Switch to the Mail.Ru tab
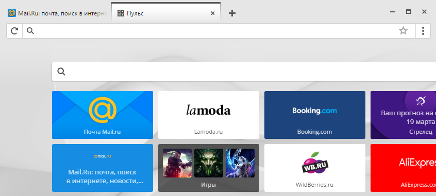This screenshot has height=196, width=436. pyautogui.click(x=58, y=13)
